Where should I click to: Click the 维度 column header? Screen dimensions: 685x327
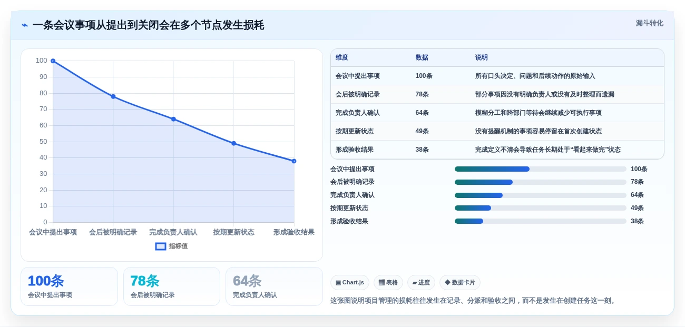342,58
